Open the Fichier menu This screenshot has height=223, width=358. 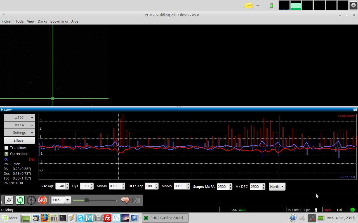(x=7, y=21)
